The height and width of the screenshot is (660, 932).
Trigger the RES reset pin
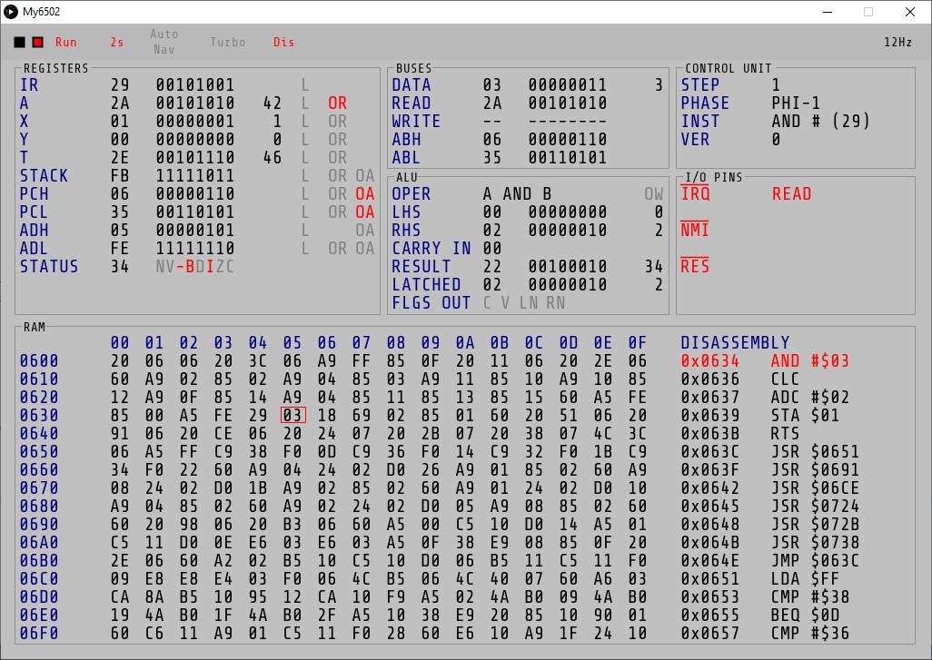click(x=695, y=267)
